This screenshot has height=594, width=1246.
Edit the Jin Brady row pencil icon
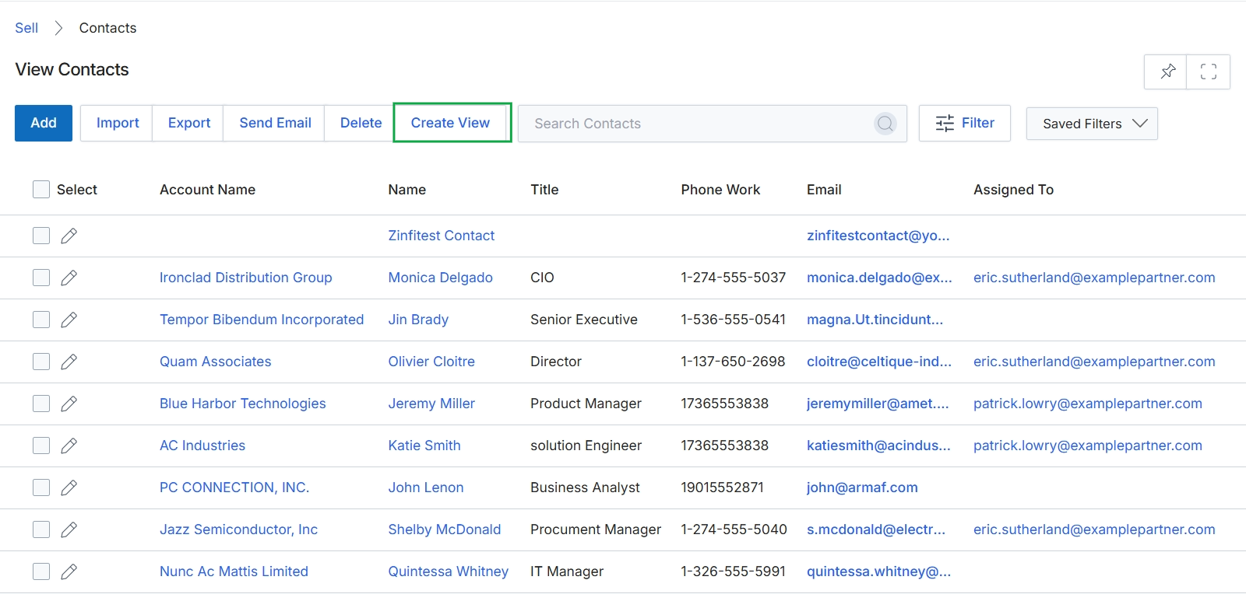coord(69,320)
